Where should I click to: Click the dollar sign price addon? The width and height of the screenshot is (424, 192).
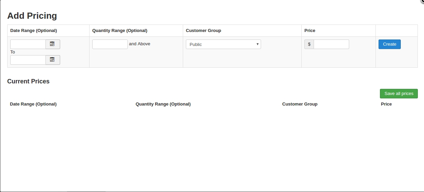(309, 44)
